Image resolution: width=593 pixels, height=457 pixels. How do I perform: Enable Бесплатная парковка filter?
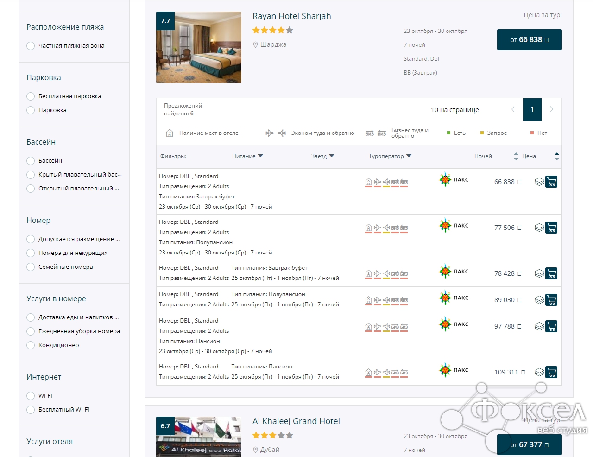point(31,96)
